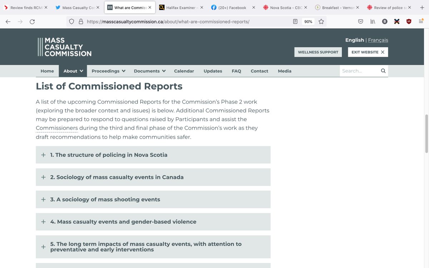
Task: Click the circular B extension icon
Action: [385, 21]
